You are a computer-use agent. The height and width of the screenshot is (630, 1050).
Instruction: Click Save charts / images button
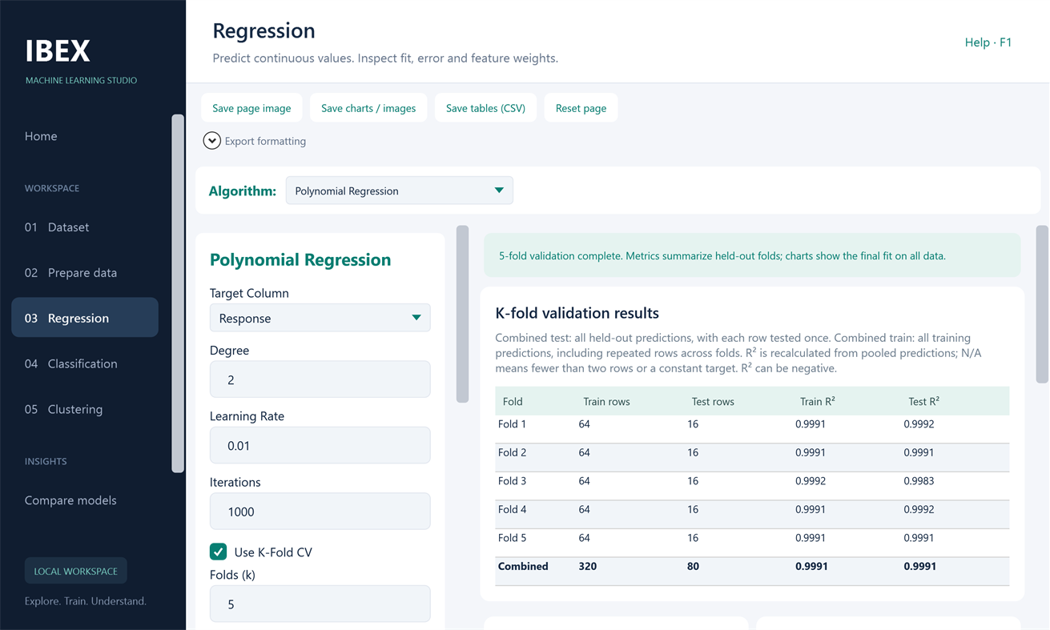click(x=368, y=108)
